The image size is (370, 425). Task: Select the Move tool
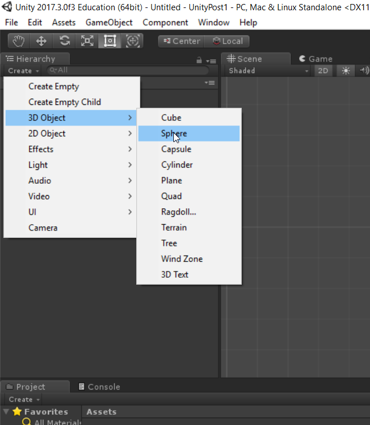tap(41, 41)
